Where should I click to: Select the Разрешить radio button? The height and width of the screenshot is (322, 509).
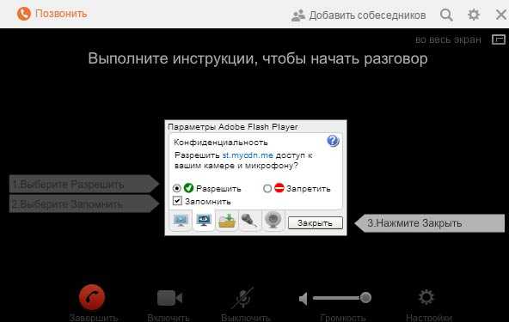point(177,188)
